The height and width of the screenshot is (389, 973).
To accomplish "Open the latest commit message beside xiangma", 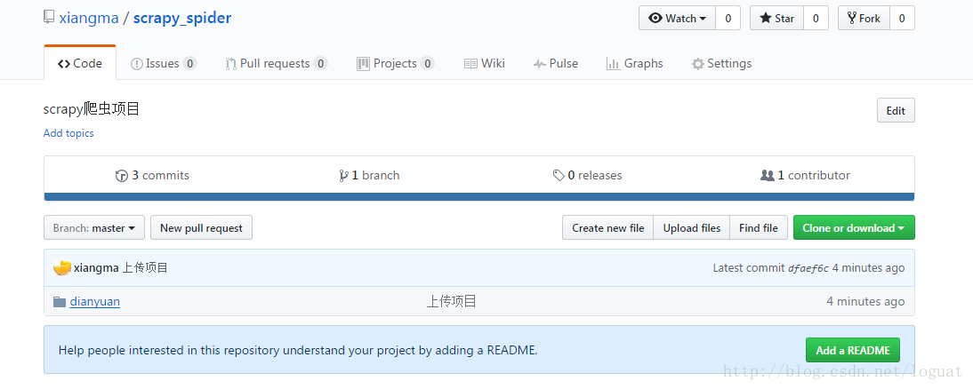I will coord(145,267).
